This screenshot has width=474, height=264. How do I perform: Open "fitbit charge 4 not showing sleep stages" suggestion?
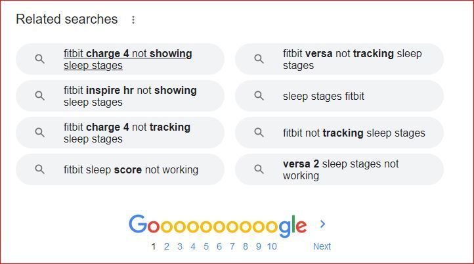point(127,59)
